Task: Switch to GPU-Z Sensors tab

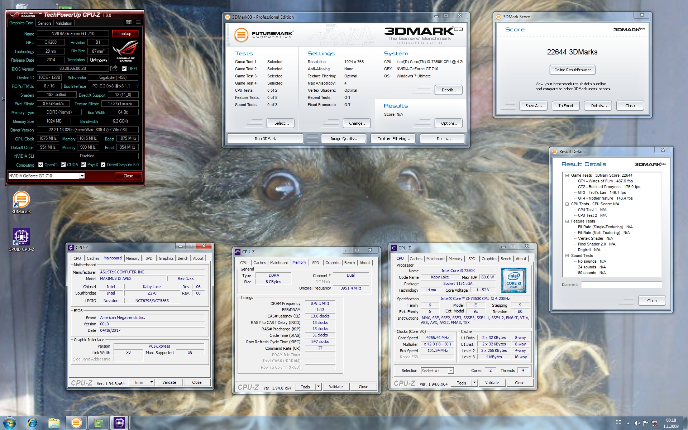Action: click(45, 23)
